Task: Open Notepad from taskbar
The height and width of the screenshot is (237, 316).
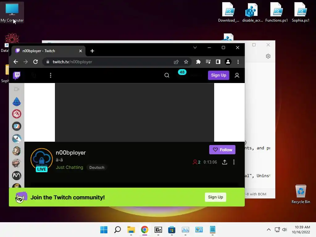Action: tap(213, 230)
